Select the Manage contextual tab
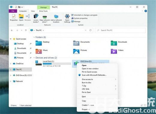 (x=43, y=7)
